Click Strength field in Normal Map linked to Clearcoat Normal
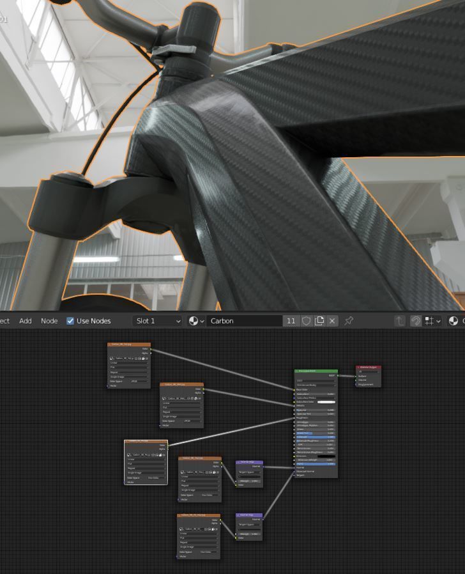The image size is (465, 574). (x=249, y=534)
